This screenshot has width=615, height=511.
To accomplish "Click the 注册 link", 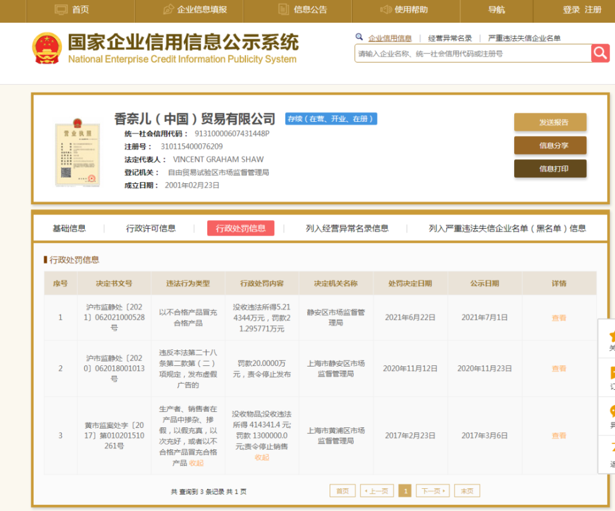I will click(593, 9).
